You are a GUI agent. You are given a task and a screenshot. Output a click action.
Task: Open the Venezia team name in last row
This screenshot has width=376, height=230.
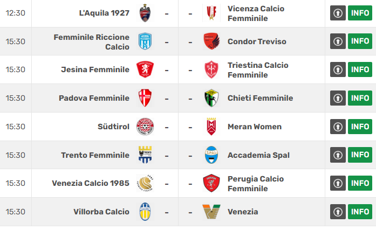tap(243, 212)
